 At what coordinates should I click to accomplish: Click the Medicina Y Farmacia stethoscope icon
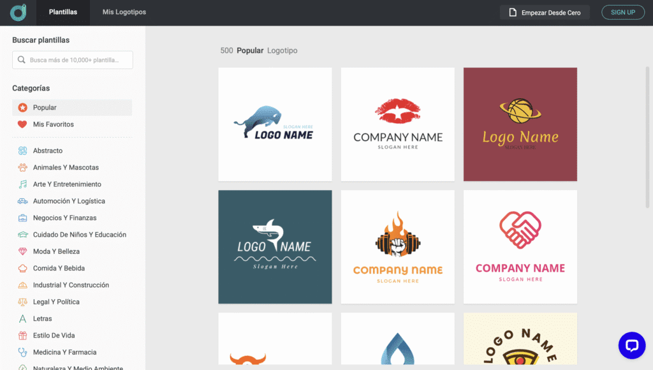coord(22,352)
